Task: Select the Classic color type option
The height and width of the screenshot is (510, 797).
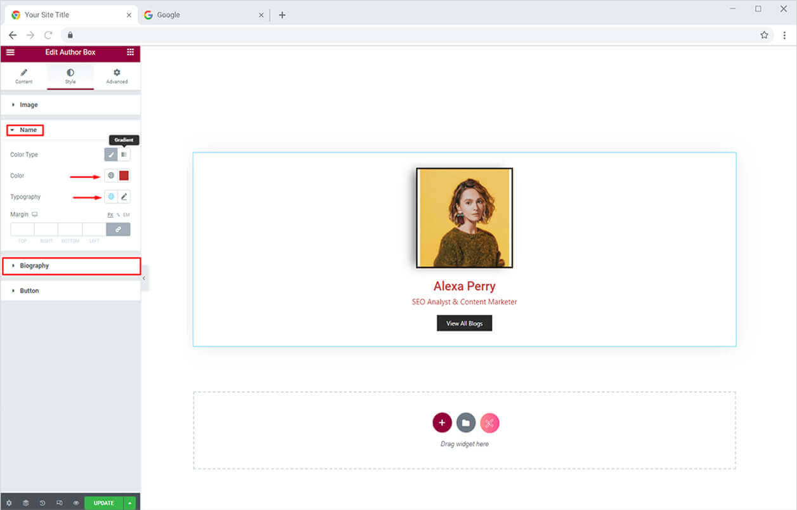Action: pyautogui.click(x=111, y=155)
